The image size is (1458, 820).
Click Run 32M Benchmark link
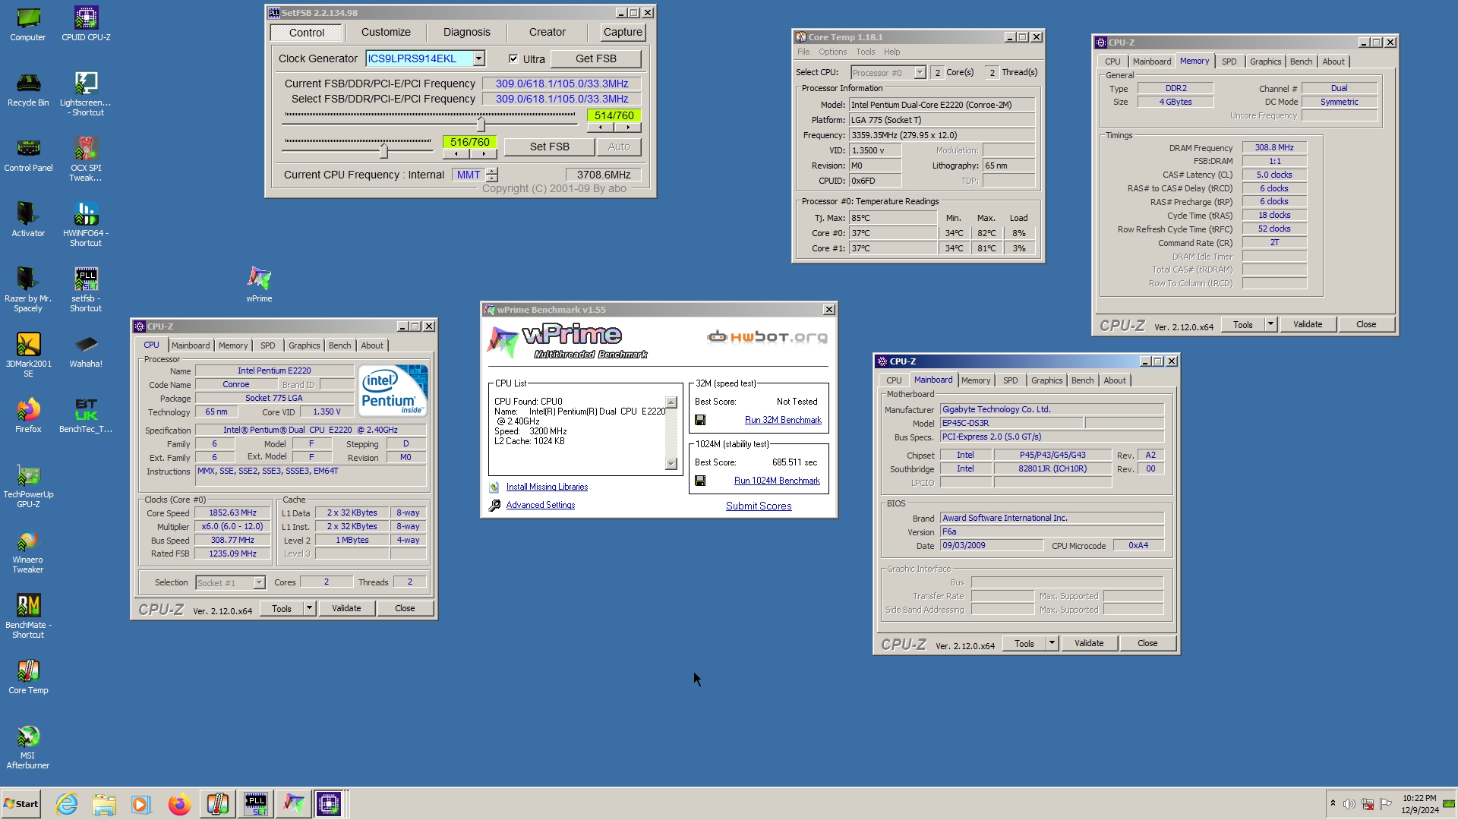783,420
